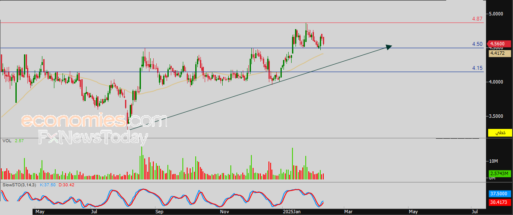Screen dimensions: 513x215
Task: Click the blue 37.5000 stochastic K tag
Action: click(500, 194)
